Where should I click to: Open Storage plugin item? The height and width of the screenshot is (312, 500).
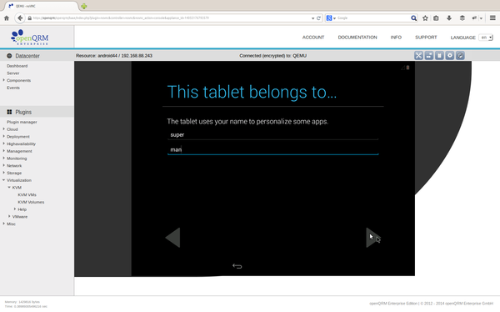coord(14,173)
